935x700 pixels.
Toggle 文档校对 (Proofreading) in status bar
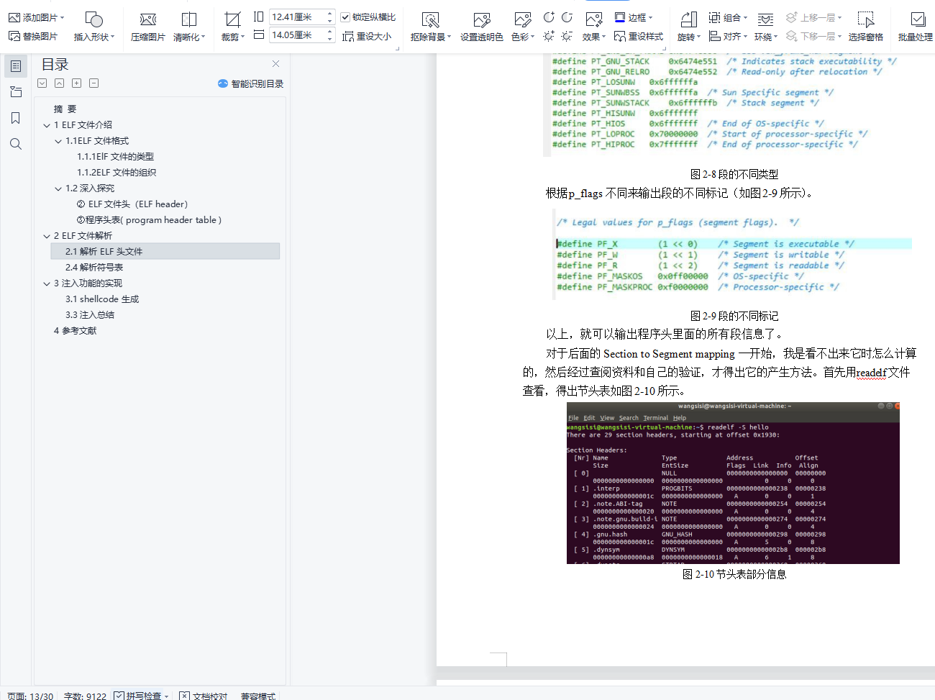coord(204,696)
